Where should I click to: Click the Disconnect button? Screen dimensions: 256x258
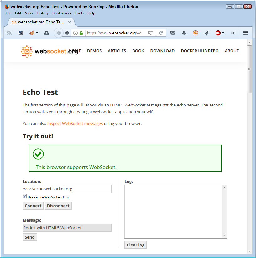pos(58,206)
